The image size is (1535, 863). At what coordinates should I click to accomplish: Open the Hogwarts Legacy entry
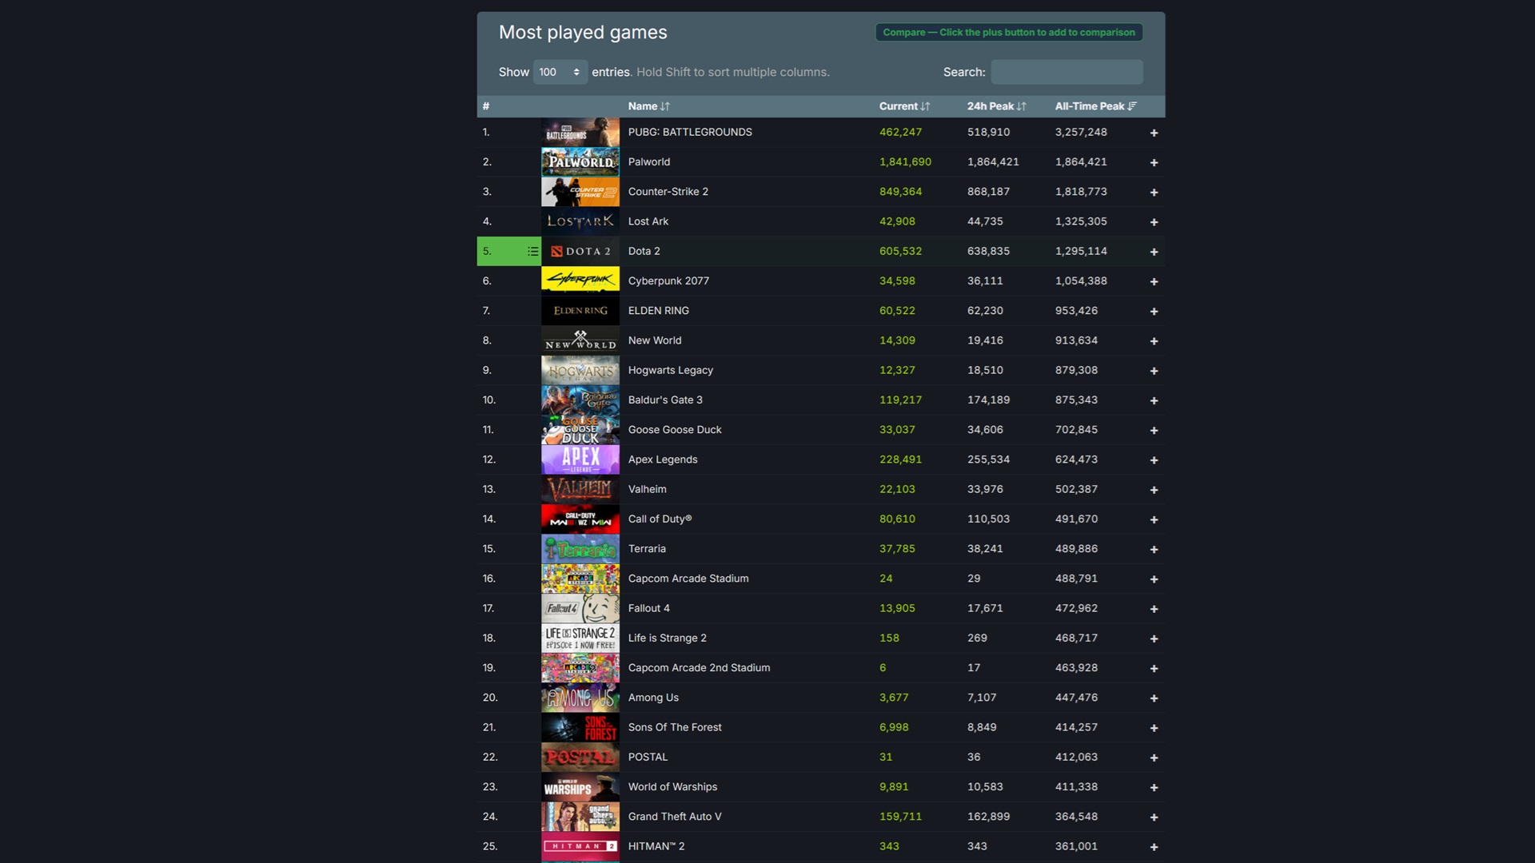(x=670, y=370)
